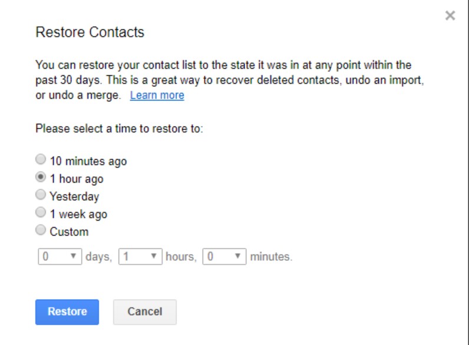The height and width of the screenshot is (345, 469).
Task: Open the Learn more link
Action: [x=157, y=95]
